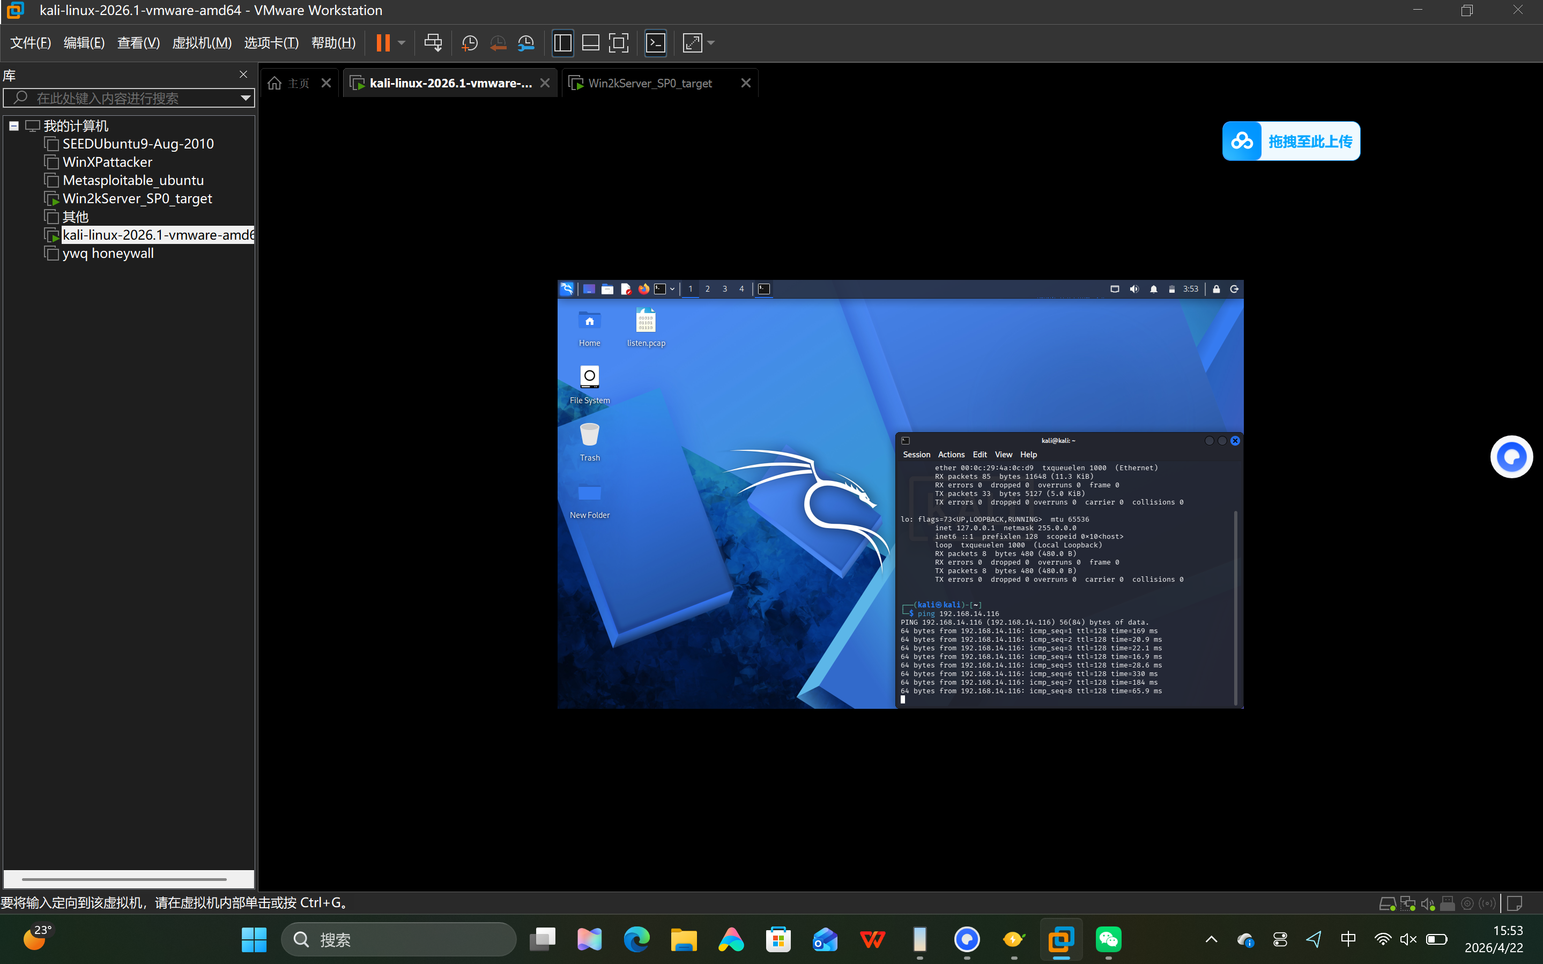The image size is (1543, 964).
Task: Open the snapshot manager icon
Action: (526, 43)
